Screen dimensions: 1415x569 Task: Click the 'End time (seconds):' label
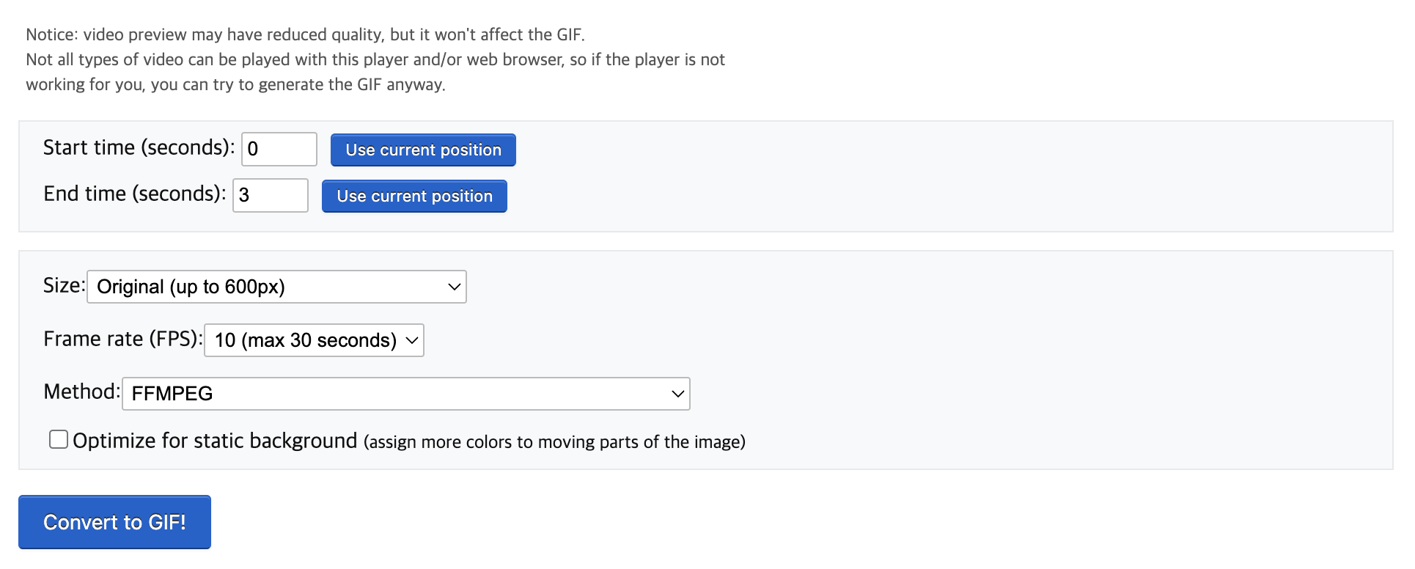coord(134,194)
